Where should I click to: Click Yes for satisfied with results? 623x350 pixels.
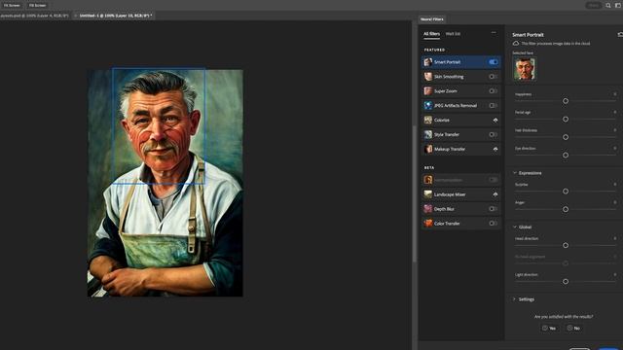click(549, 329)
